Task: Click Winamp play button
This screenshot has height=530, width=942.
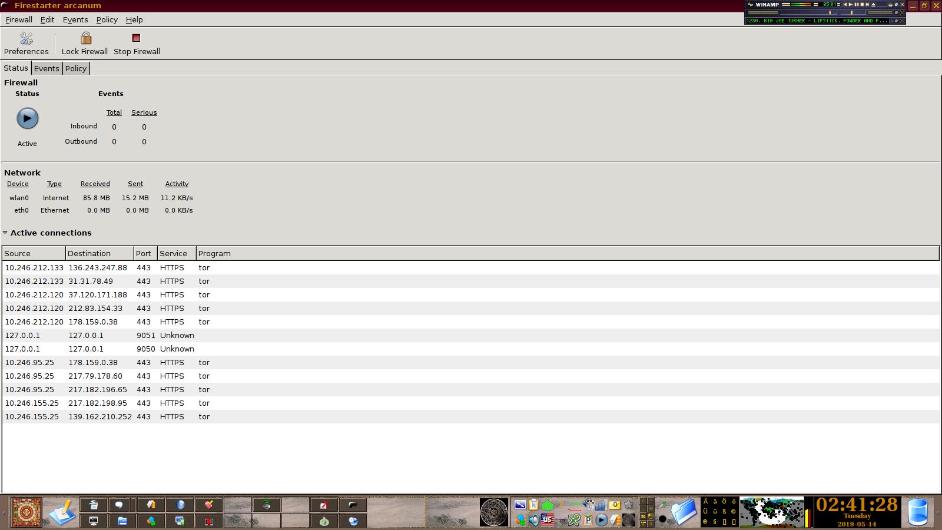Action: [851, 5]
